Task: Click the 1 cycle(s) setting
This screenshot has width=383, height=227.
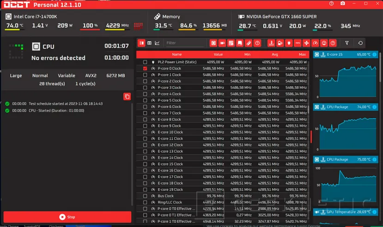Action: click(85, 84)
